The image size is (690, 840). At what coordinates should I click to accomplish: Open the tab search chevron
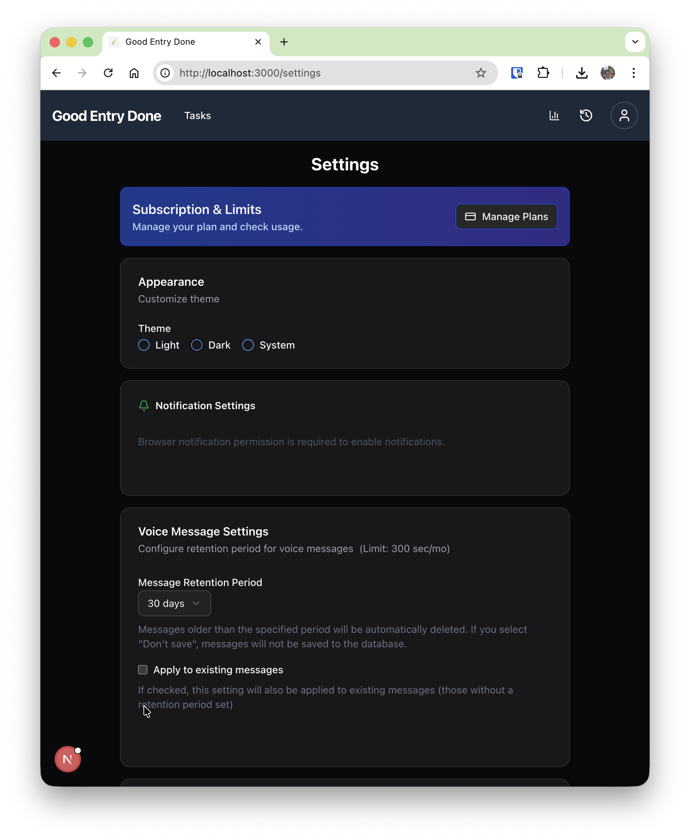pyautogui.click(x=635, y=41)
